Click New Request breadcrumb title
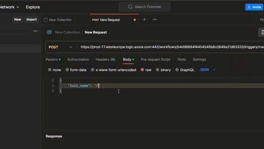 pos(96,32)
